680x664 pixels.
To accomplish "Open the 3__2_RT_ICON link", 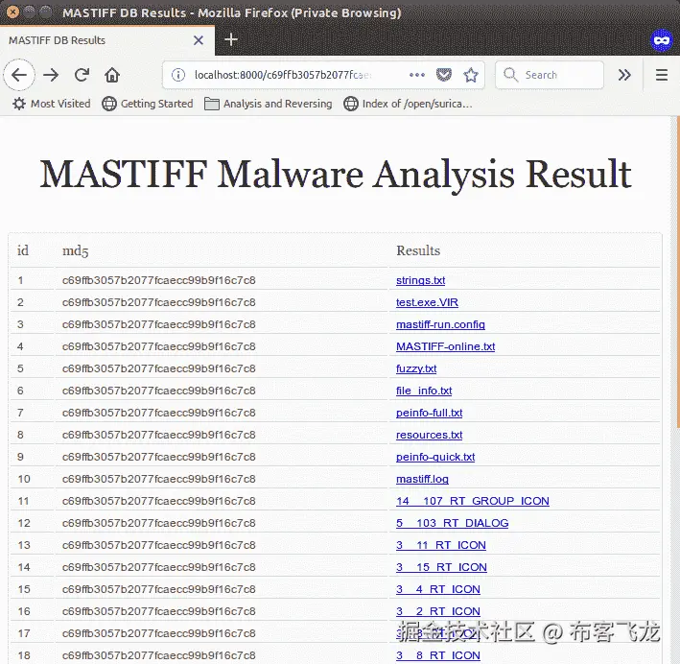I will pos(438,611).
